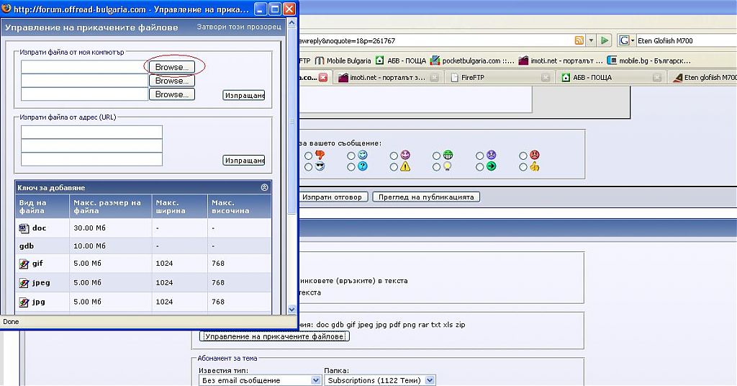Open the Известия тип dropdown
The width and height of the screenshot is (737, 386).
(x=260, y=380)
